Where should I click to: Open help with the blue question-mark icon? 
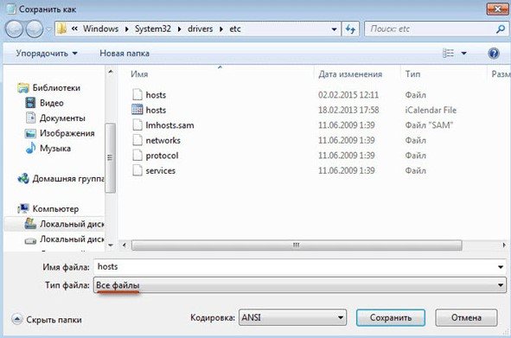click(x=494, y=53)
